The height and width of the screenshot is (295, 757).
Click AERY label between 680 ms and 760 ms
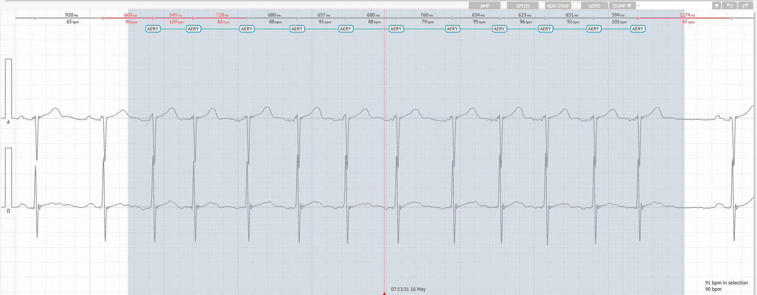pos(396,29)
